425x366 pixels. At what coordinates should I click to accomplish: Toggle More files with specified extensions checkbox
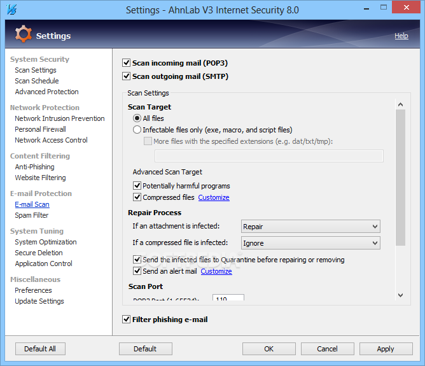148,141
